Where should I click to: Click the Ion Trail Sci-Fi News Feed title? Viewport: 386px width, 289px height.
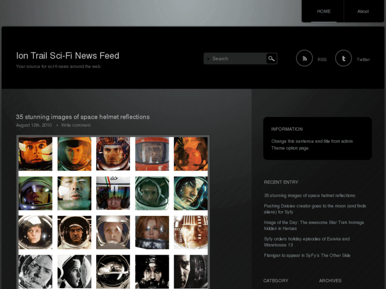[x=68, y=56]
